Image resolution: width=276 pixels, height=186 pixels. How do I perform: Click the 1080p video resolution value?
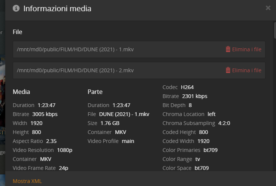pos(64,150)
